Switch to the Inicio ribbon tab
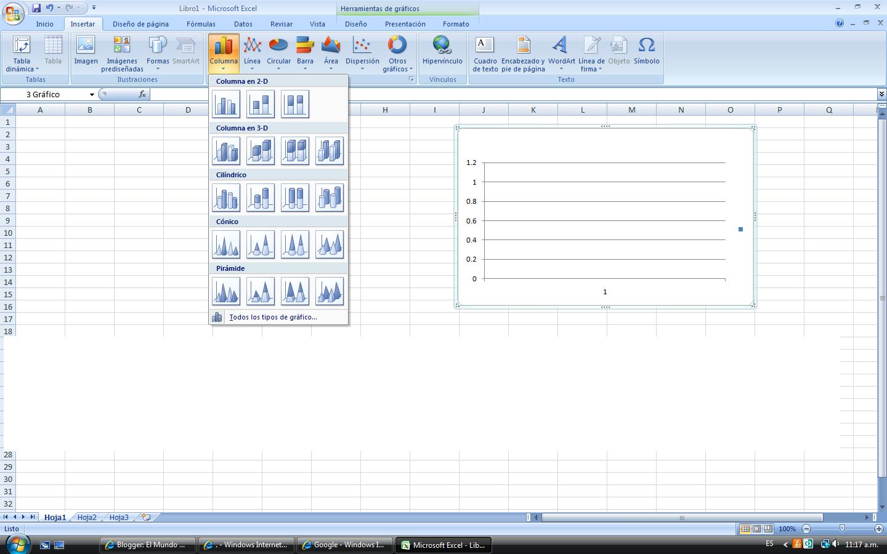Image resolution: width=887 pixels, height=554 pixels. [44, 24]
